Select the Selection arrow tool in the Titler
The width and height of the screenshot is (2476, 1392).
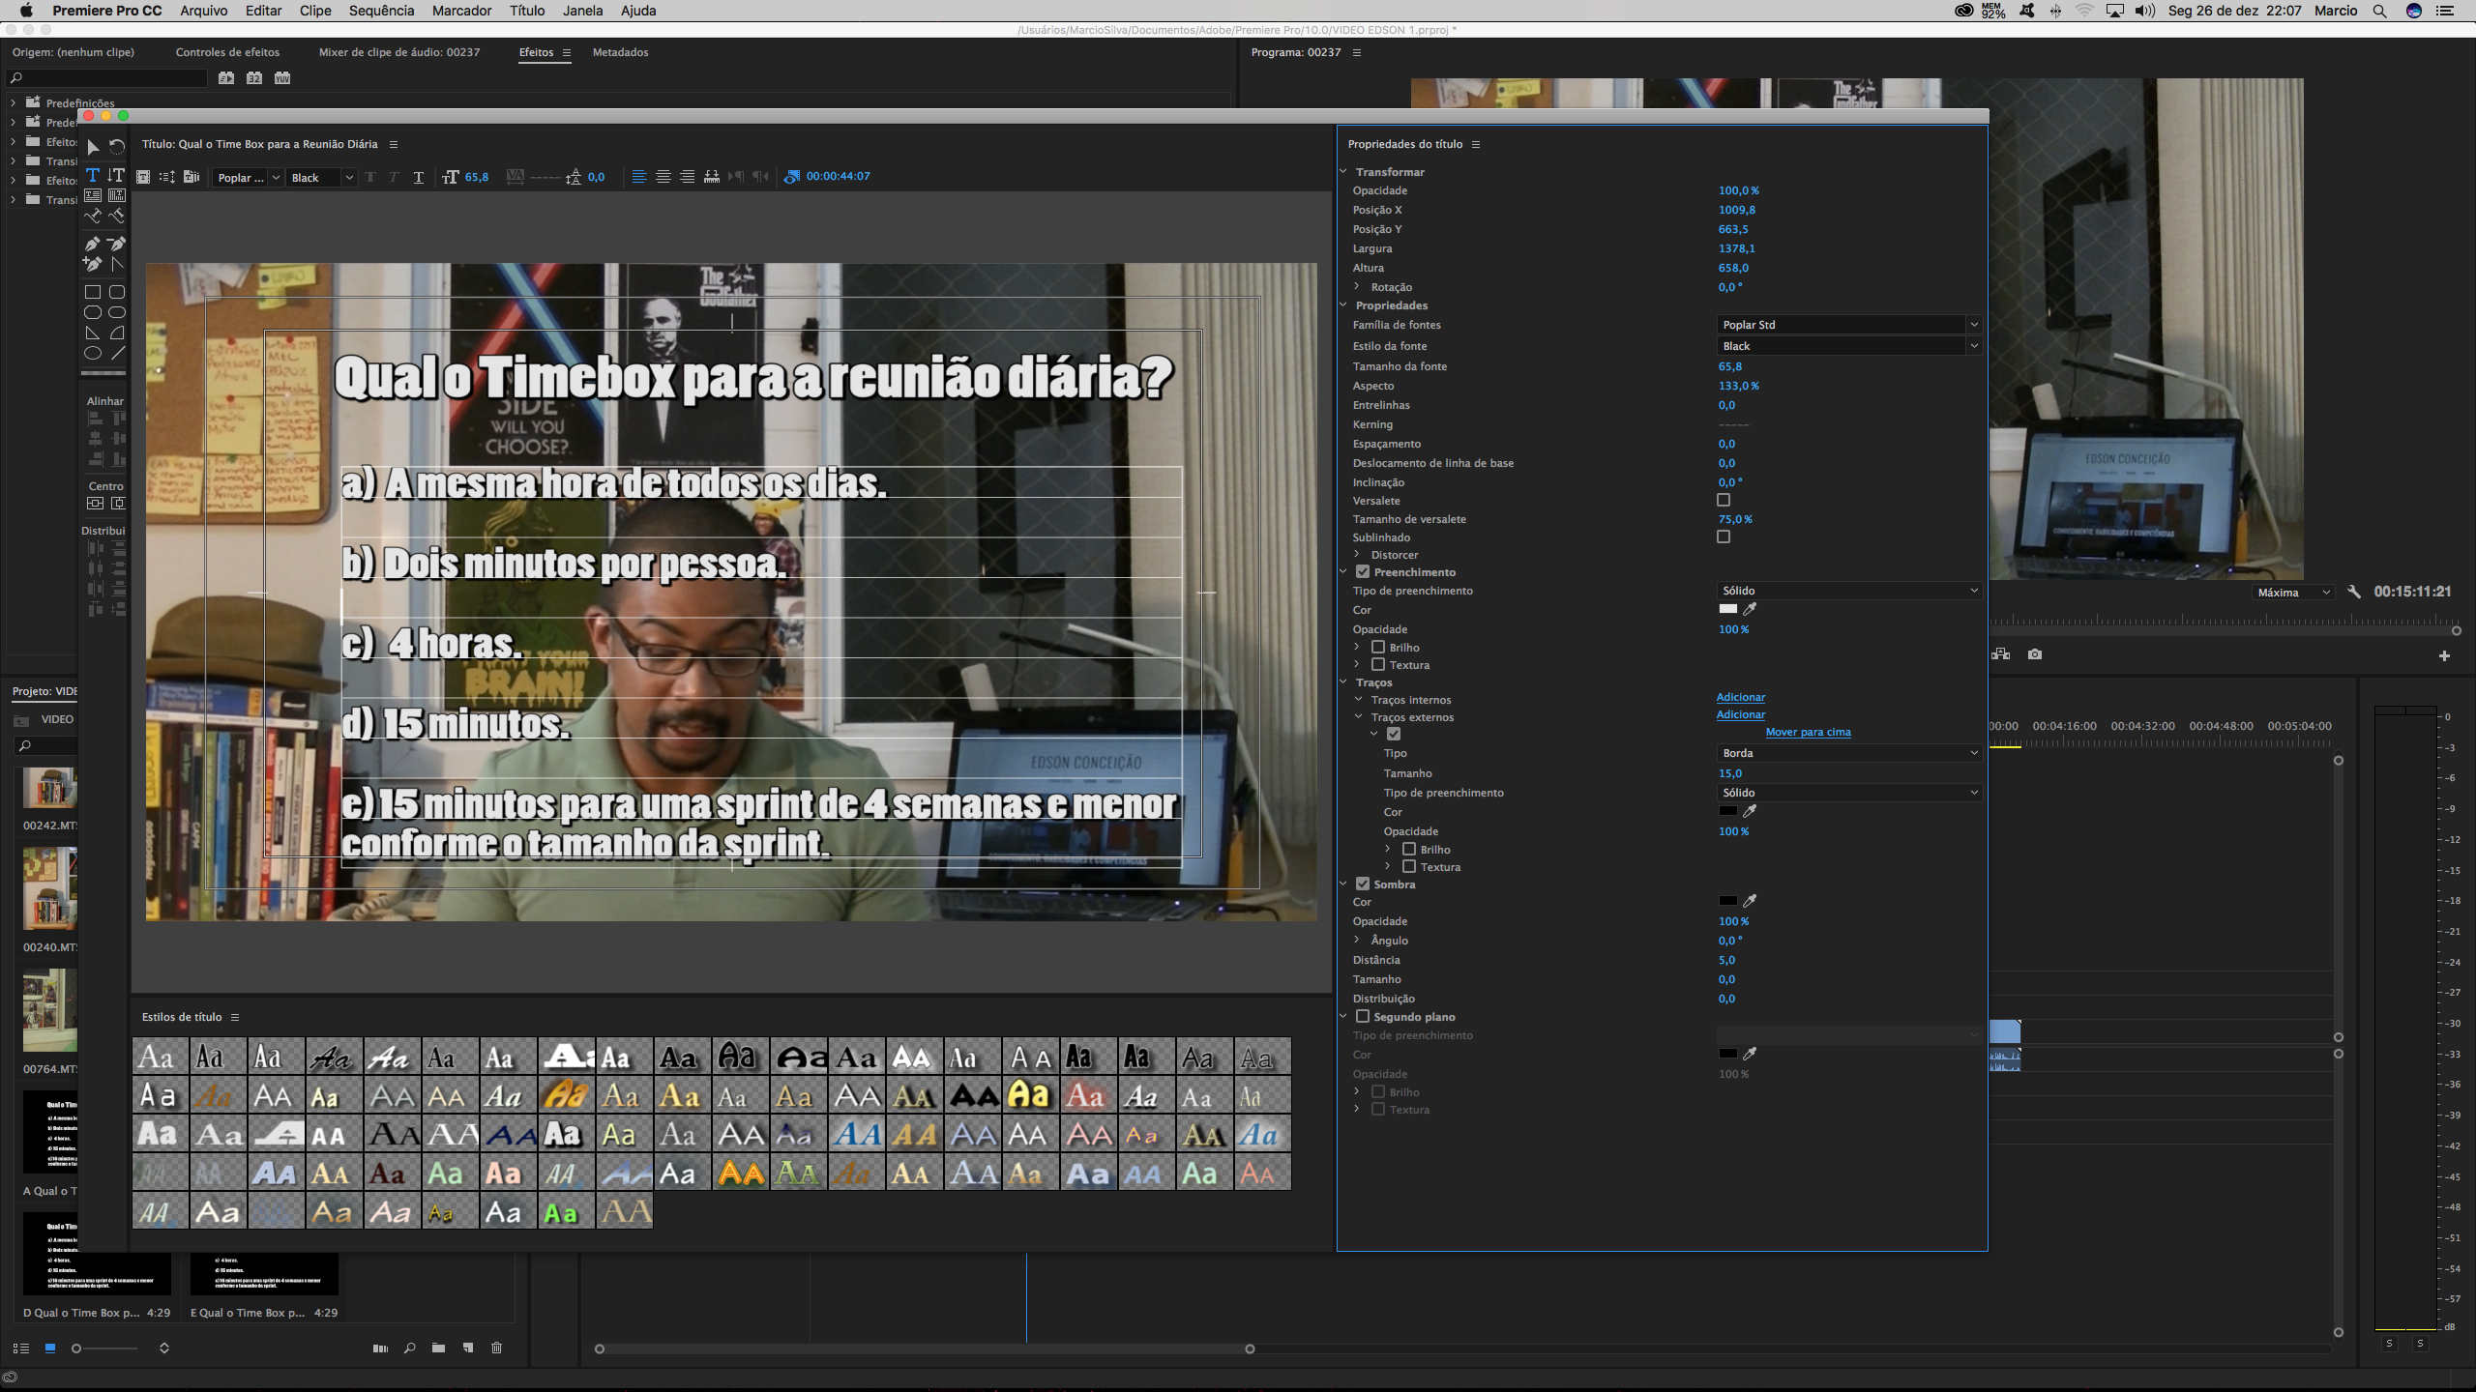[x=93, y=147]
